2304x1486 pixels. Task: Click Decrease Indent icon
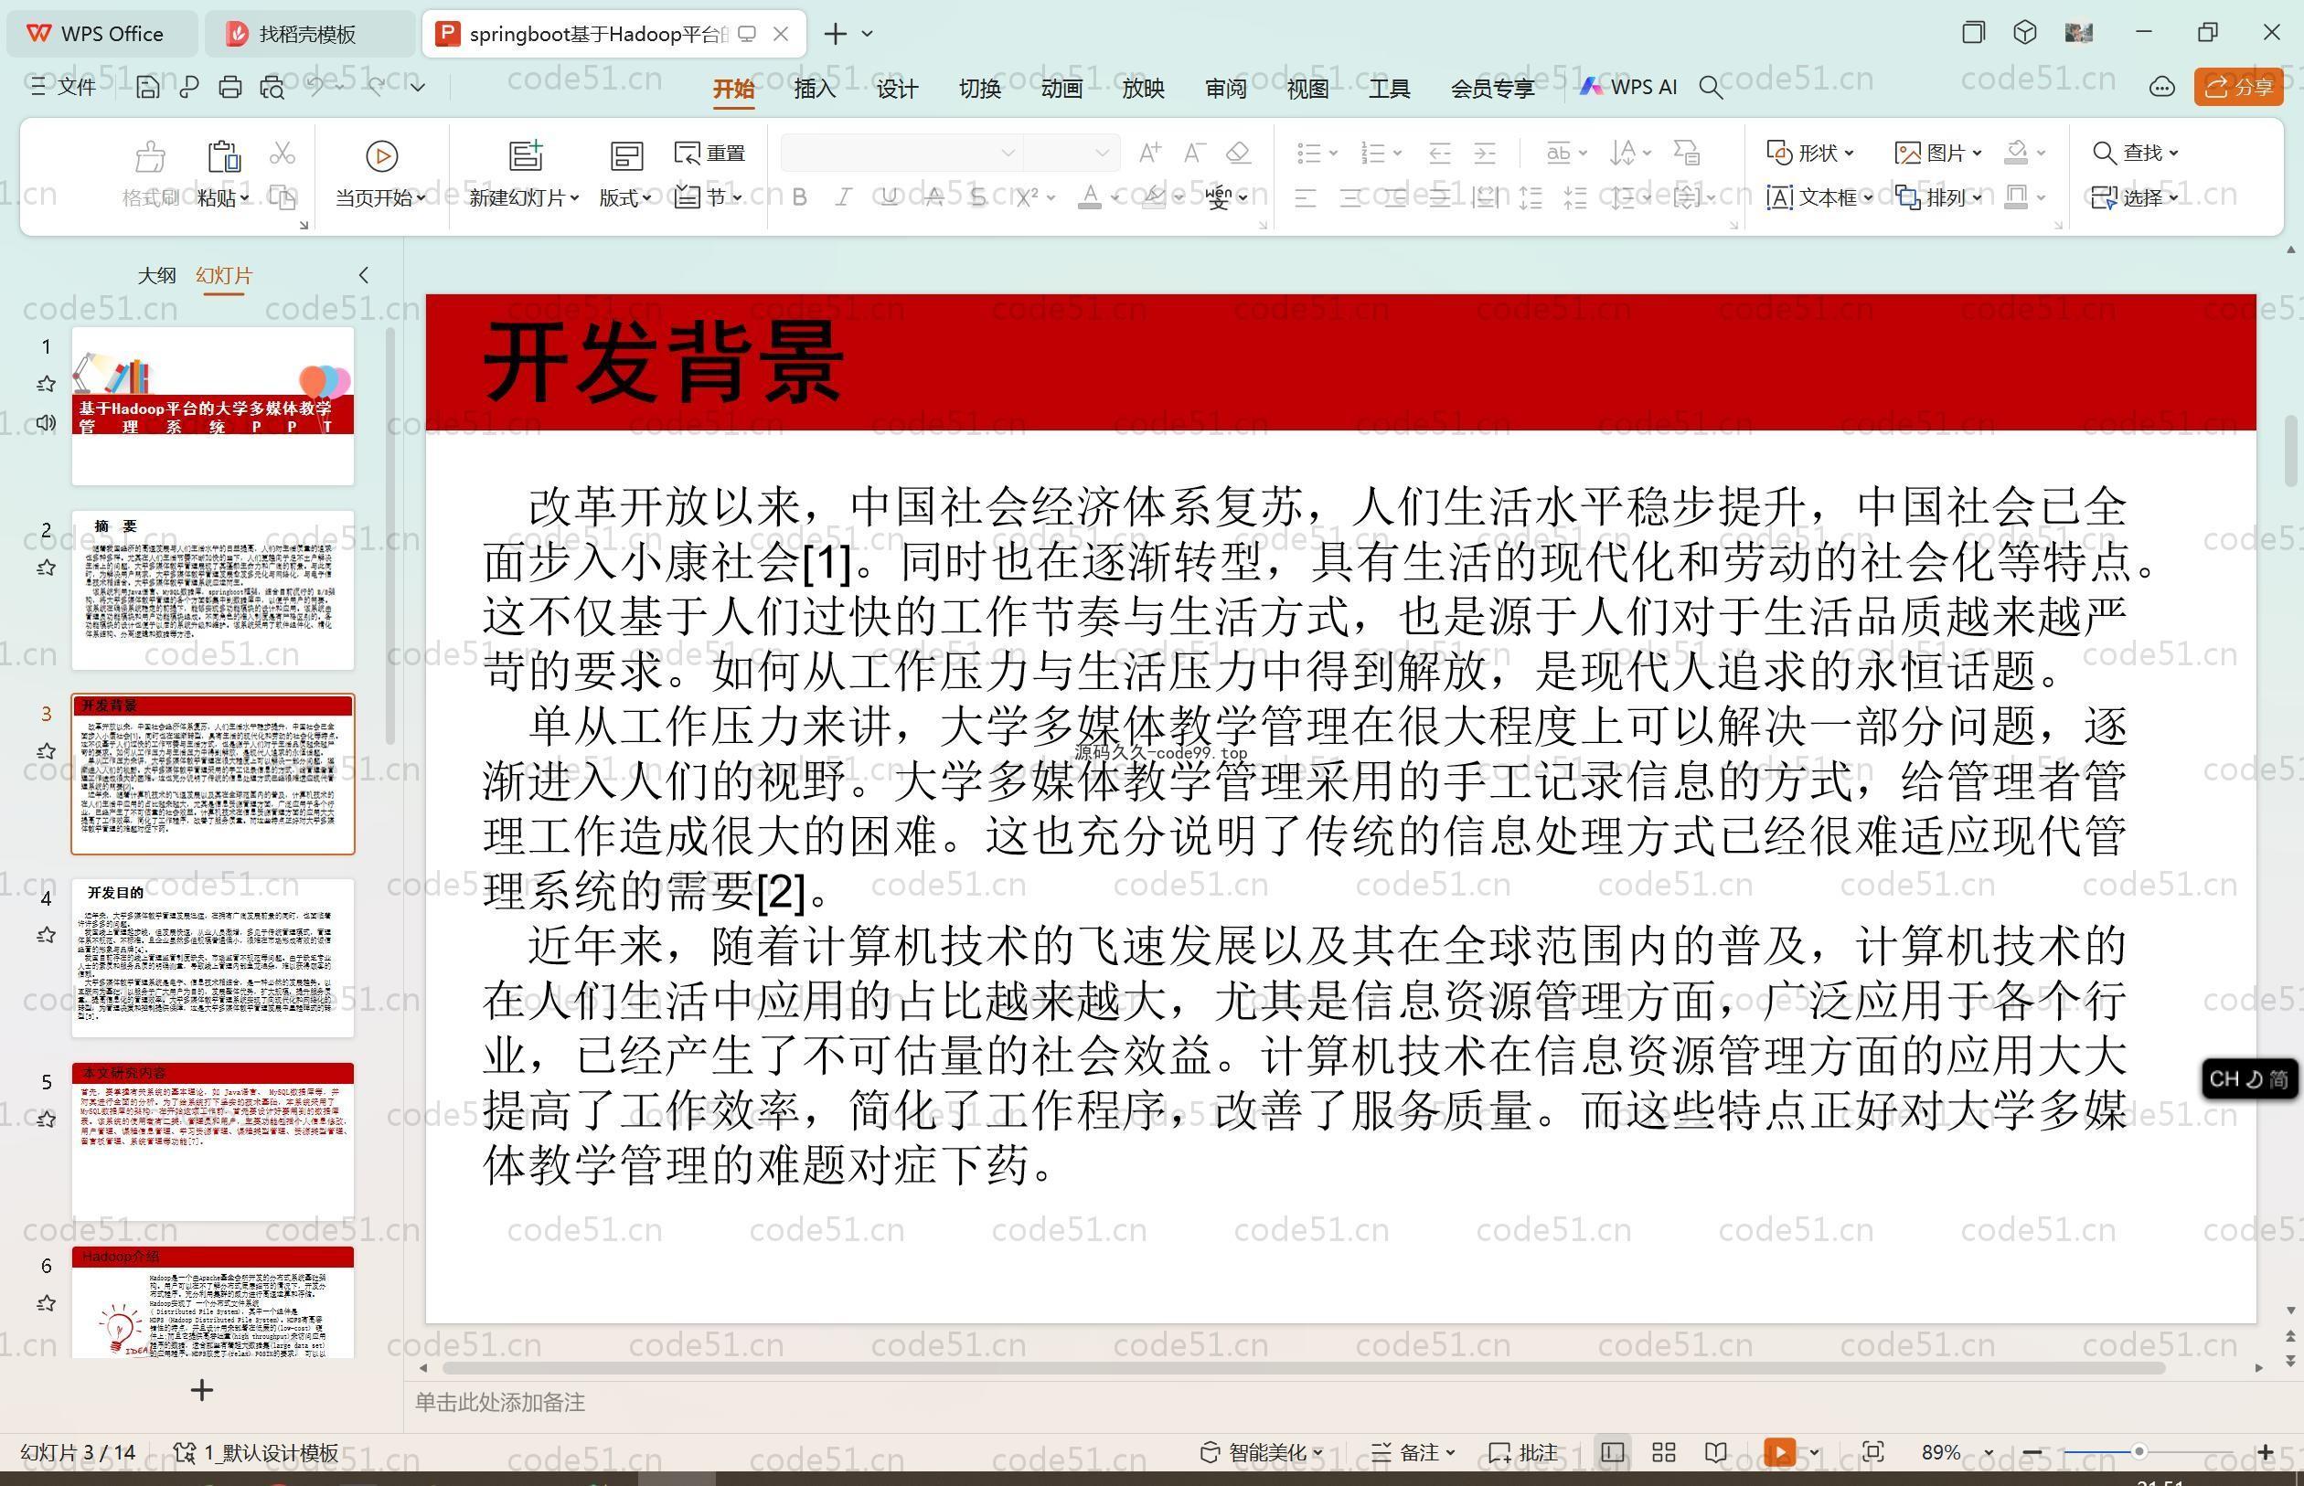(1439, 153)
